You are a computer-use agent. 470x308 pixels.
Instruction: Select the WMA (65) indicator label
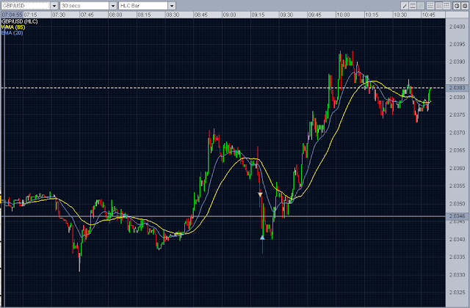click(13, 27)
